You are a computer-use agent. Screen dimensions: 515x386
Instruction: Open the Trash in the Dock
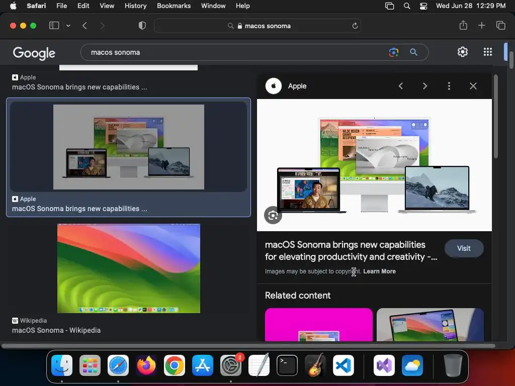coord(453,365)
